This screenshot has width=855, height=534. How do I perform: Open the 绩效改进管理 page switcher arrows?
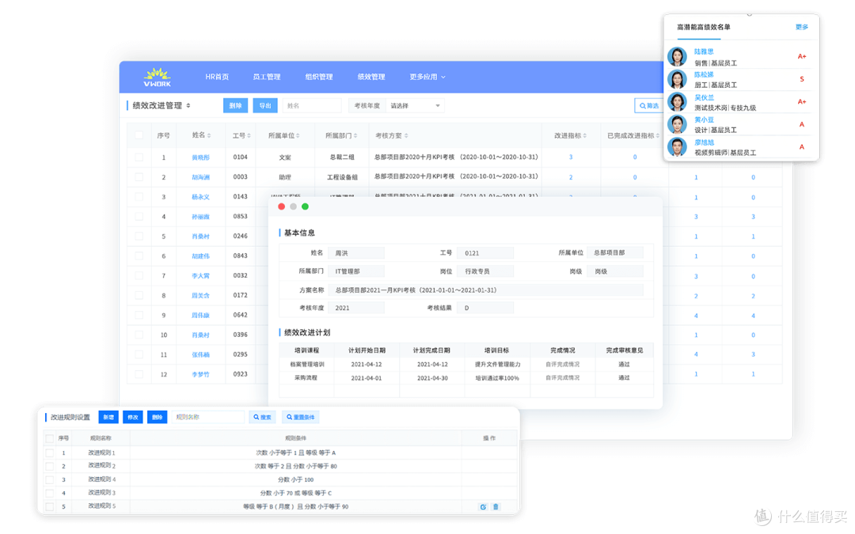[188, 106]
